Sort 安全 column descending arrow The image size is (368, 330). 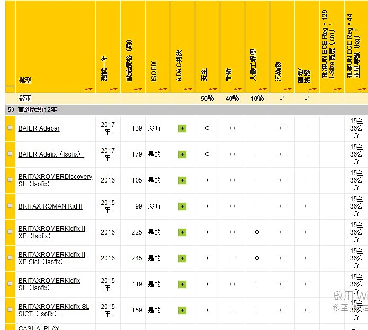pyautogui.click(x=215, y=89)
